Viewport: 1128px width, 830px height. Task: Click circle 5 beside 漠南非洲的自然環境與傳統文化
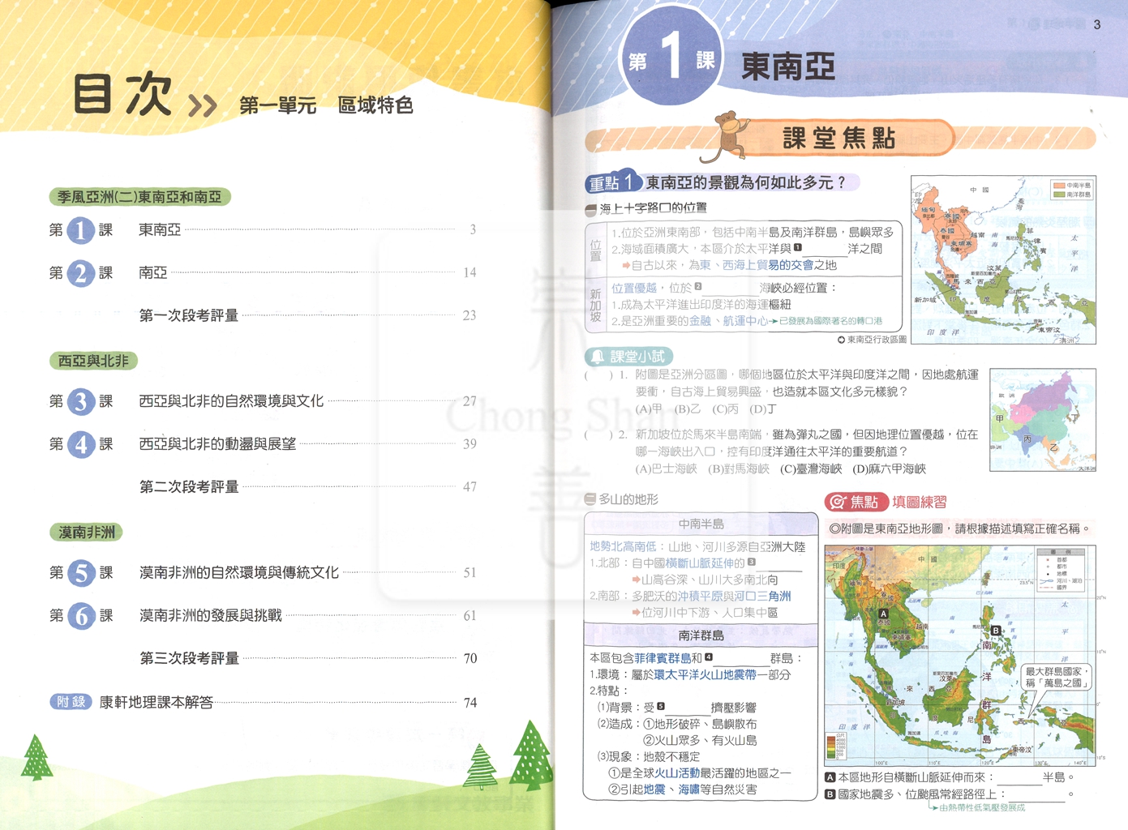coord(81,572)
